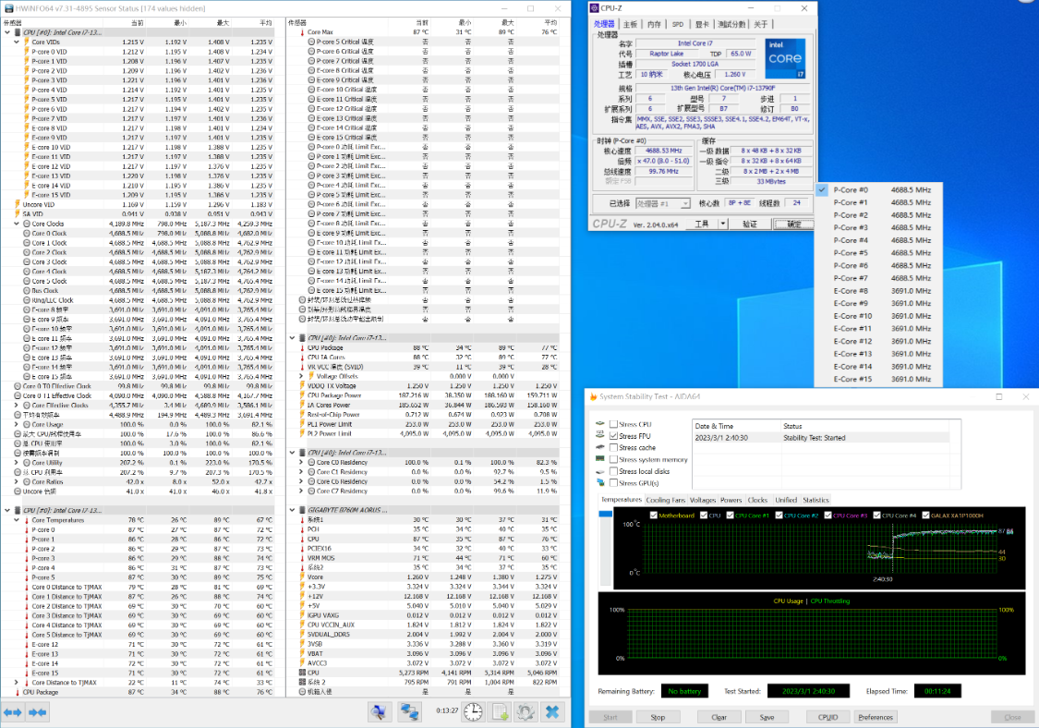
Task: Click the network monitors icon in HWiNFO
Action: pos(409,712)
